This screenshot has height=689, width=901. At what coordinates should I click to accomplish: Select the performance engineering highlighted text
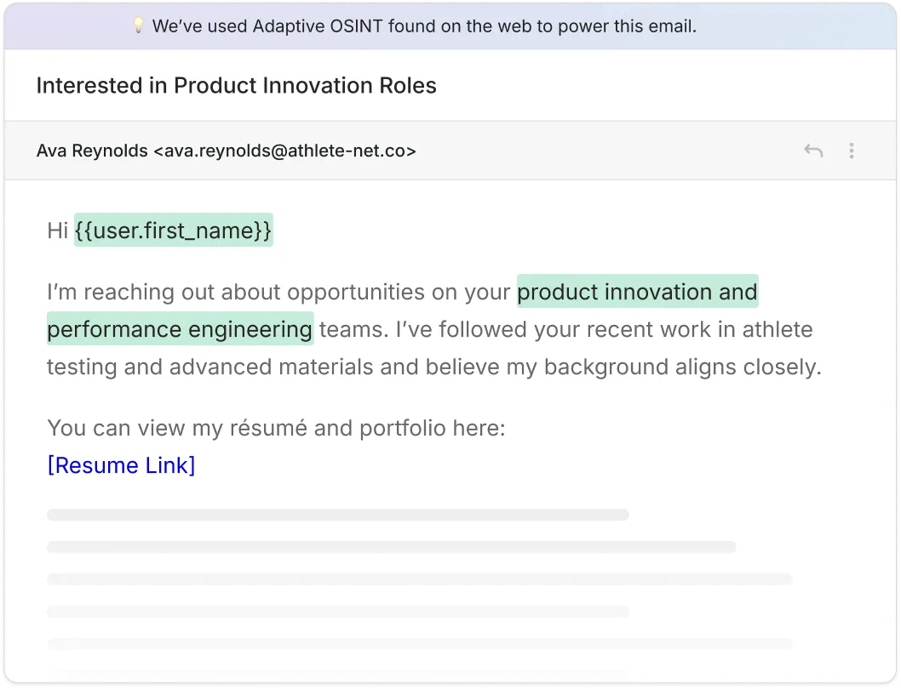[180, 329]
